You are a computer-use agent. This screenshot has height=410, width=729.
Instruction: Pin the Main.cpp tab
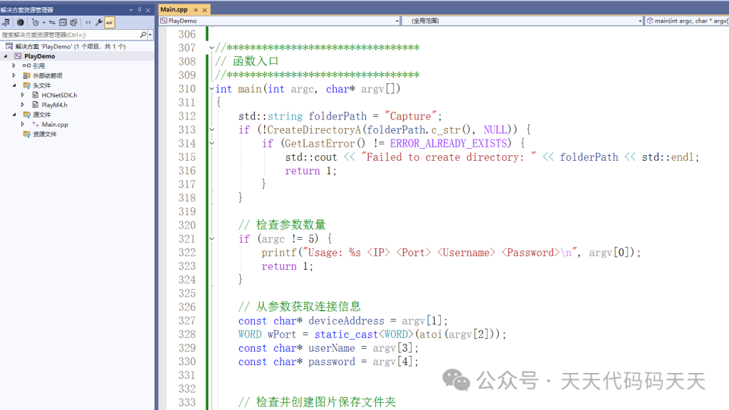pyautogui.click(x=196, y=9)
